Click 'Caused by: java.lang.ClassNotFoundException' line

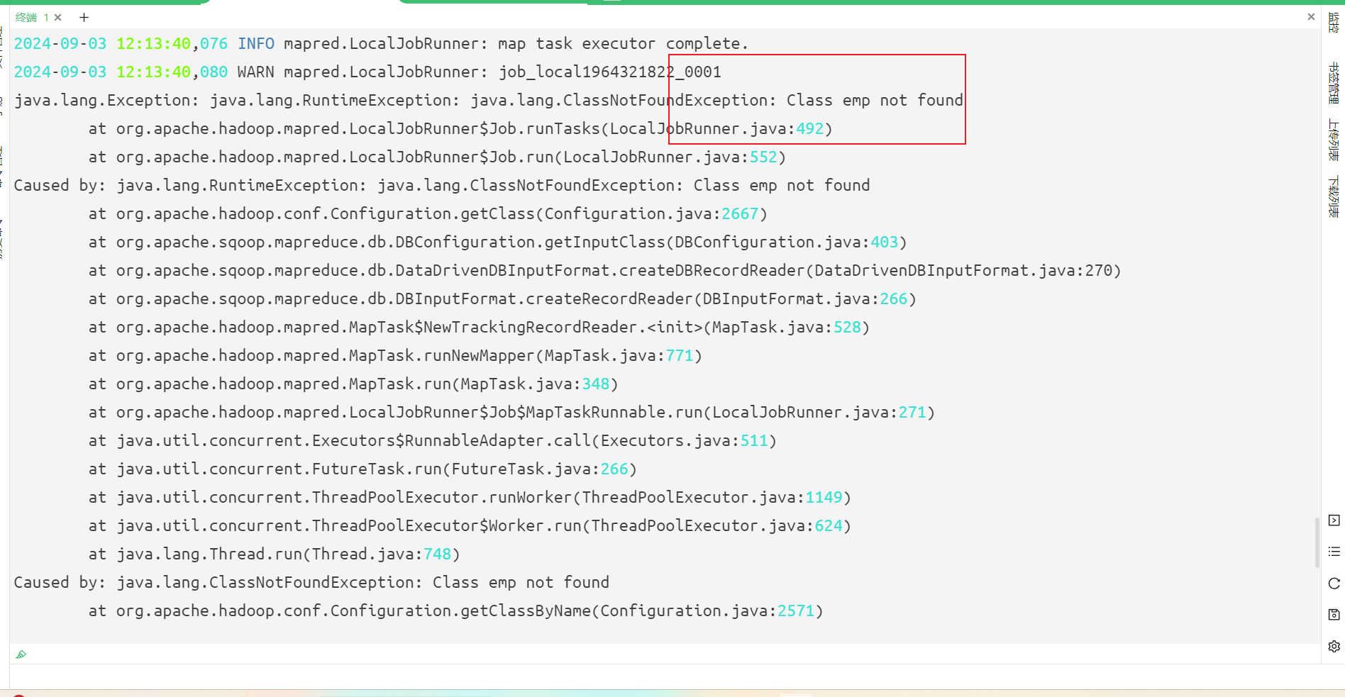tap(311, 583)
